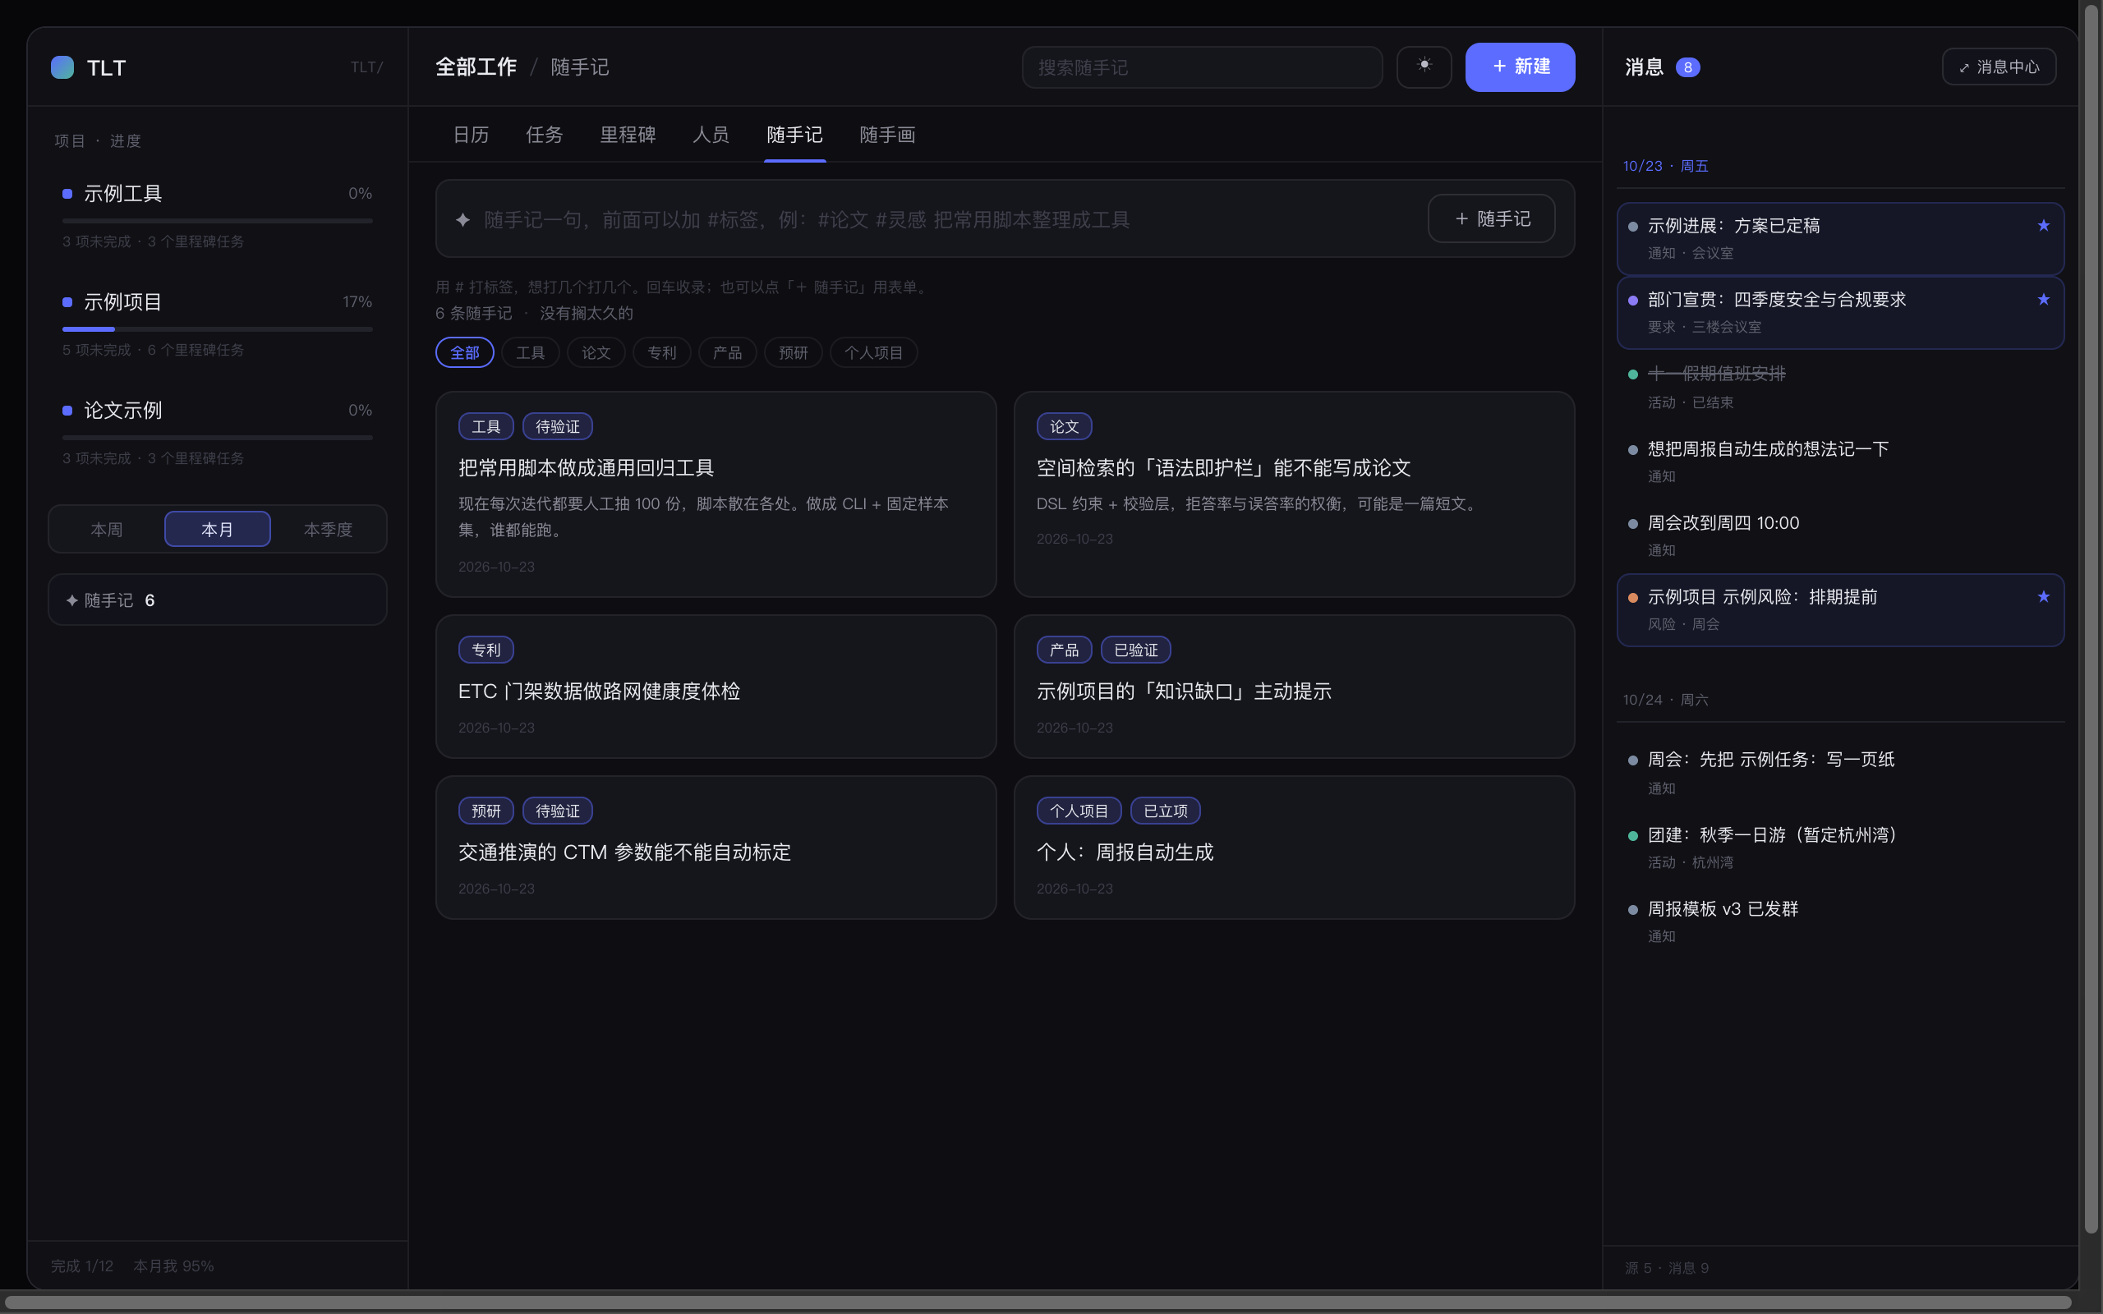Switch to the 日历 tab
This screenshot has width=2103, height=1314.
[x=471, y=135]
